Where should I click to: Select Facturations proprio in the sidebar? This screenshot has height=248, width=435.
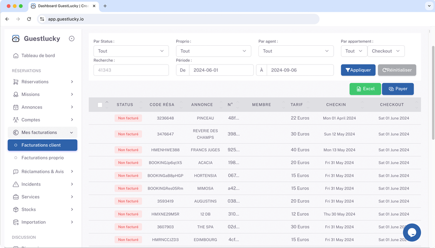point(43,158)
